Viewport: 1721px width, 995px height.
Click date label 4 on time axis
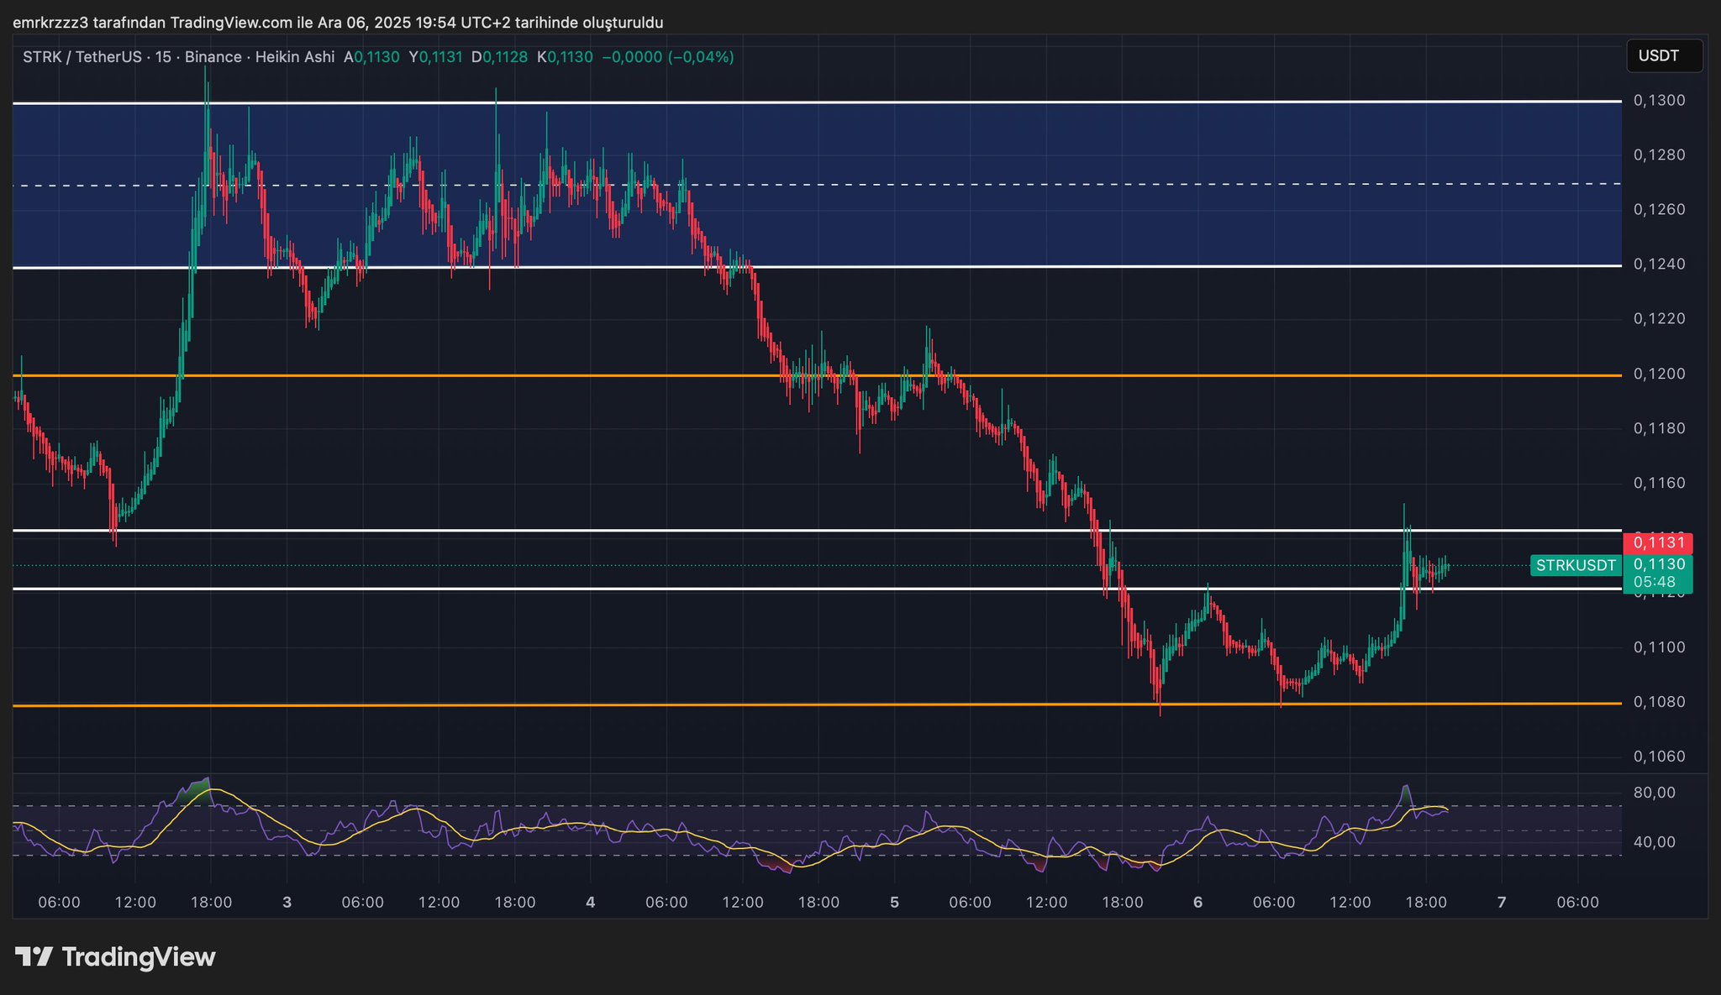(591, 903)
